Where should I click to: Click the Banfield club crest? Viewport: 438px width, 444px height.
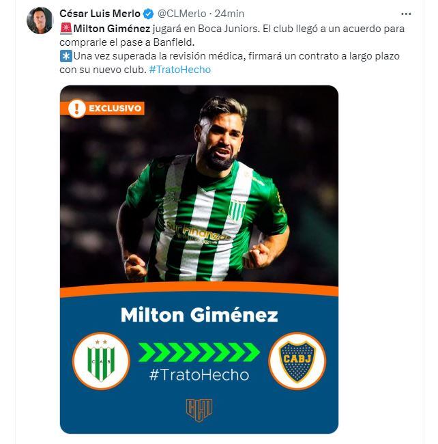101,361
